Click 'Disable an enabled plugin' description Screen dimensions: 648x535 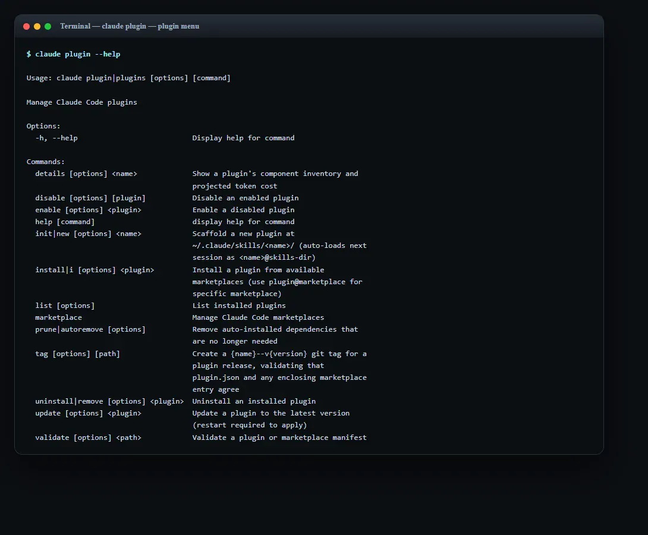click(246, 198)
